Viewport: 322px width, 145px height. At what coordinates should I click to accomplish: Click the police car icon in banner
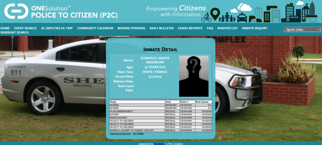point(242,18)
